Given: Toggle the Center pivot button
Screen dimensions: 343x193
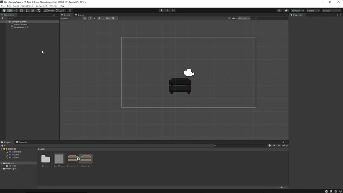Looking at the screenshot, I should (49, 10).
